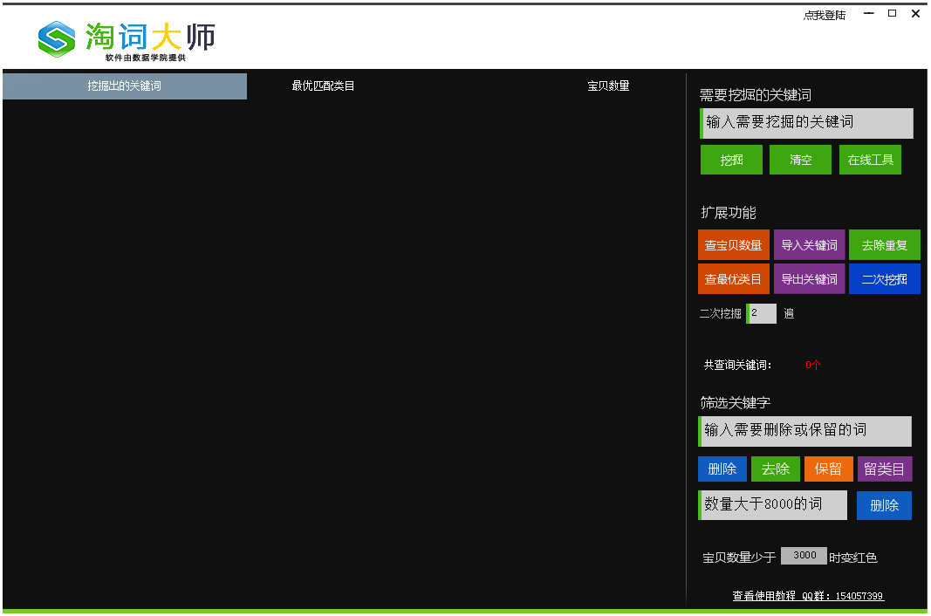This screenshot has height=616, width=931.
Task: Click the orange 查宝贝数量 button
Action: tap(733, 245)
